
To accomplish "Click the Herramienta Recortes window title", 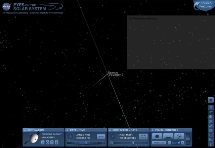I will 145,18.
